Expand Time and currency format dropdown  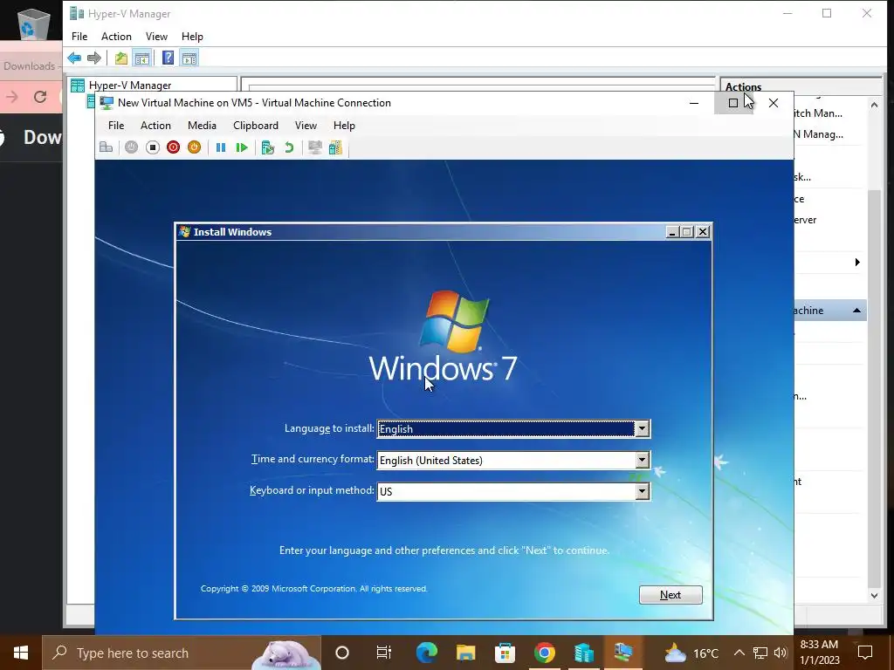(x=642, y=460)
